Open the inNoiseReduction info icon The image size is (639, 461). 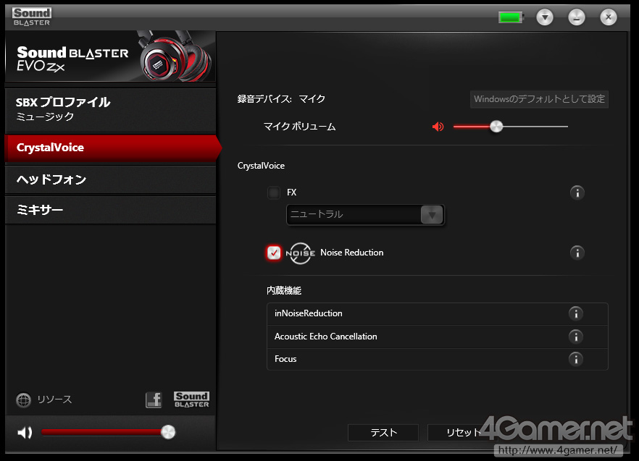click(576, 313)
